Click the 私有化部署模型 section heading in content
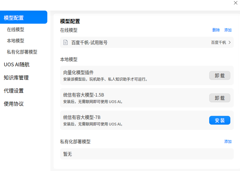 tap(75, 141)
